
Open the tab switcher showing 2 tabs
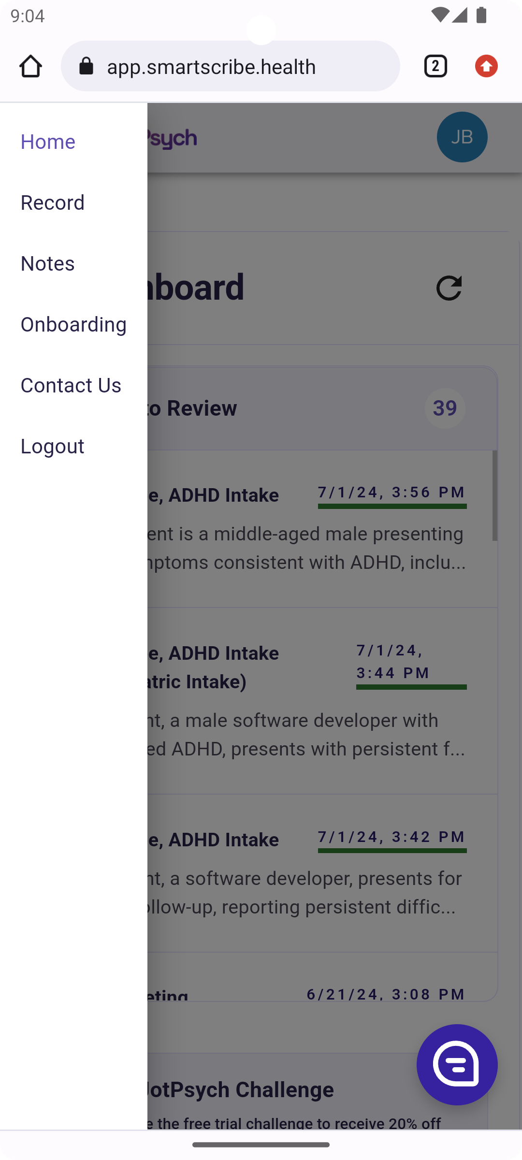435,66
